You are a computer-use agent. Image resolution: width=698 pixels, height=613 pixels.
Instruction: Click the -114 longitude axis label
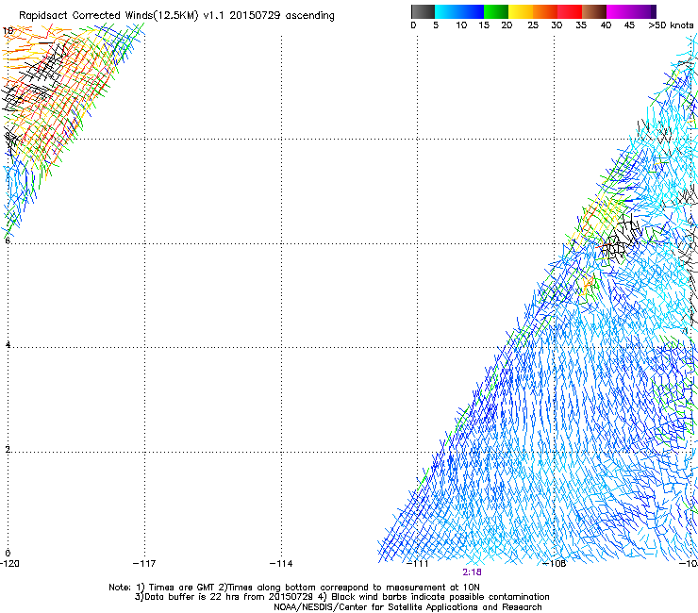(281, 564)
